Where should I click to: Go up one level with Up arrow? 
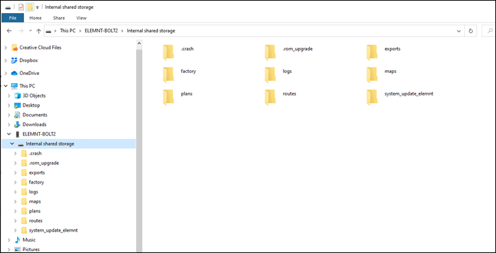click(38, 31)
